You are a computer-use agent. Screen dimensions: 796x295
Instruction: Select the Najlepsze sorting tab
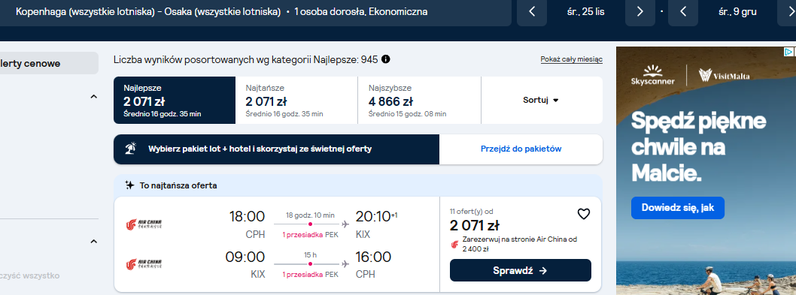tap(175, 101)
